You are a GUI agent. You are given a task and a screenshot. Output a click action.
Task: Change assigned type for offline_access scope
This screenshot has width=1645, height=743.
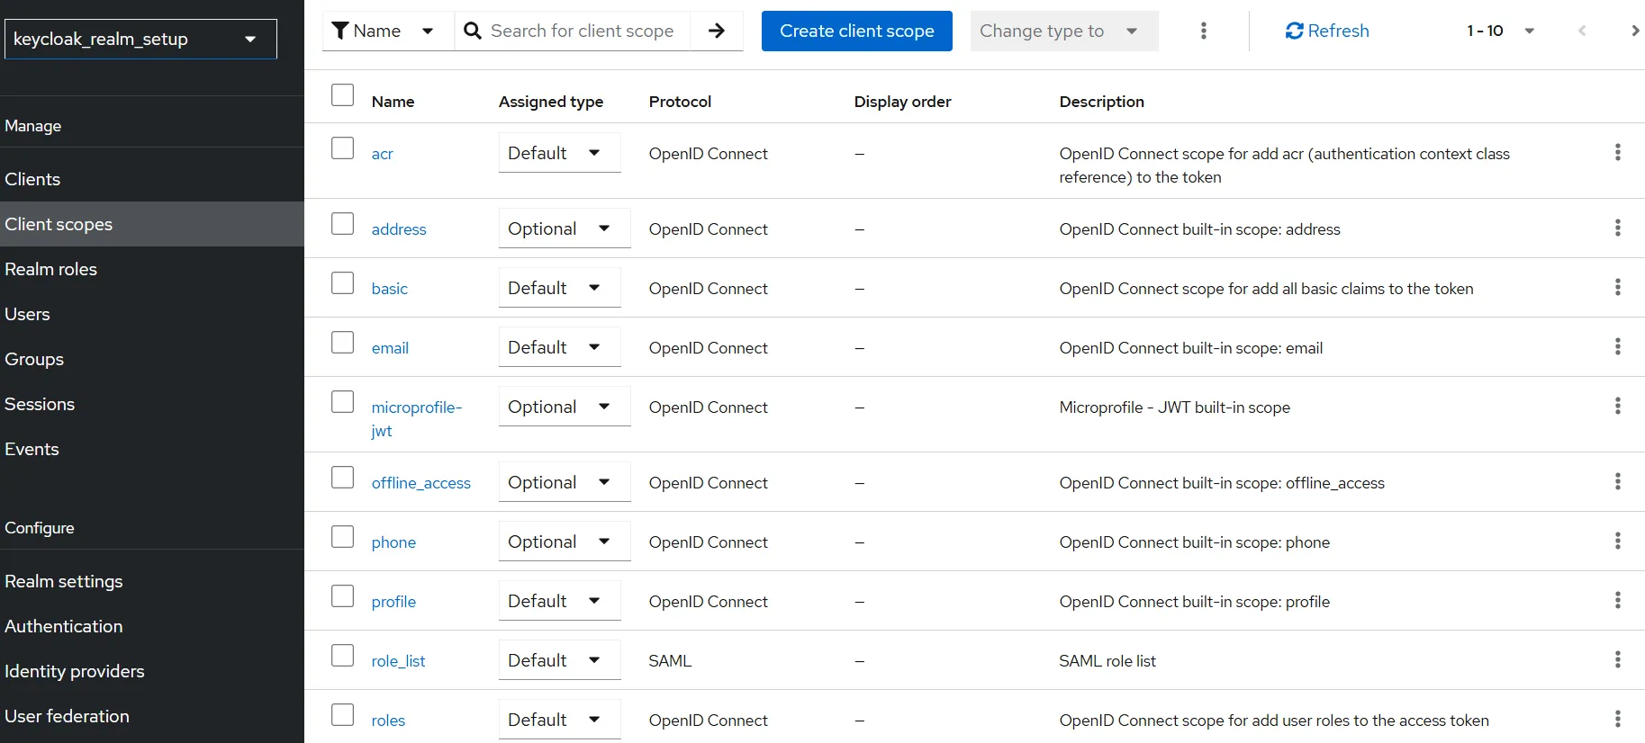pyautogui.click(x=565, y=482)
